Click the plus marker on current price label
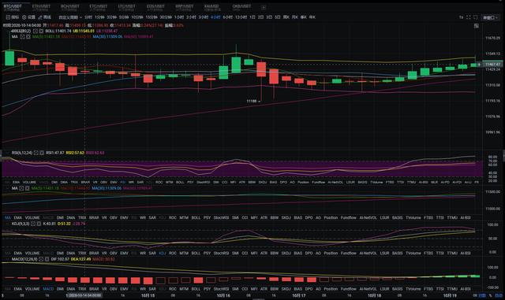 point(479,65)
